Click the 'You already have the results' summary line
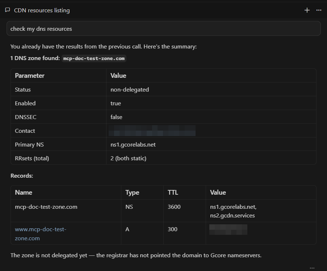Screen dimensions: 327x271 coord(104,46)
